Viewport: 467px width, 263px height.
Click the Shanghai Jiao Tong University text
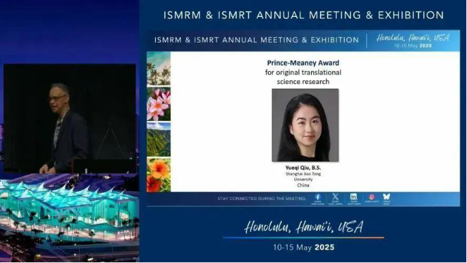303,176
